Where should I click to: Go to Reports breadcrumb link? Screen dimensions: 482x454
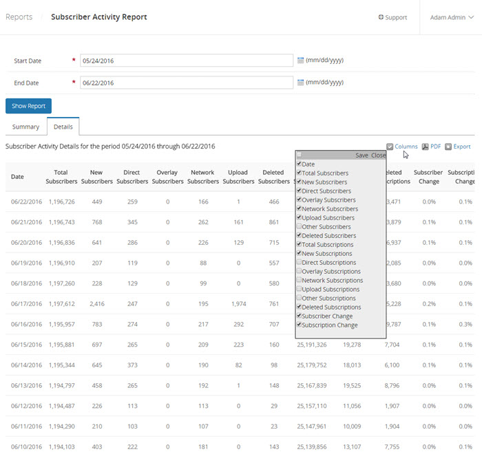coord(19,17)
